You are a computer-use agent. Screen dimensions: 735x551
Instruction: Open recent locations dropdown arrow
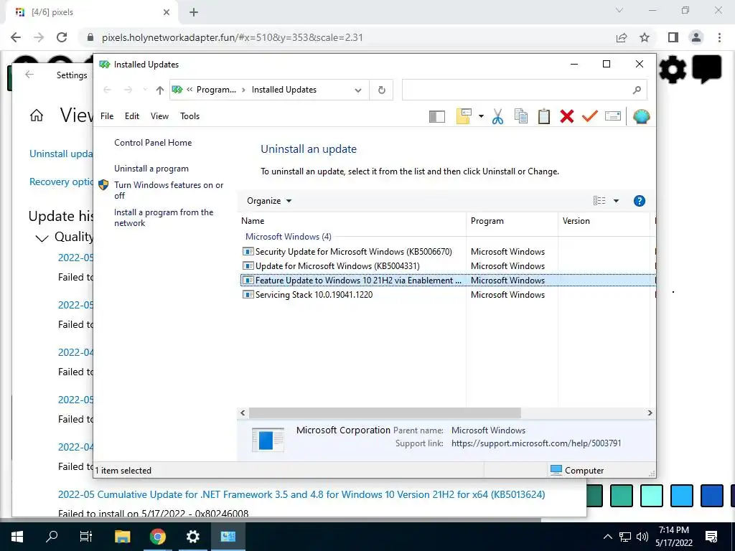[x=145, y=90]
